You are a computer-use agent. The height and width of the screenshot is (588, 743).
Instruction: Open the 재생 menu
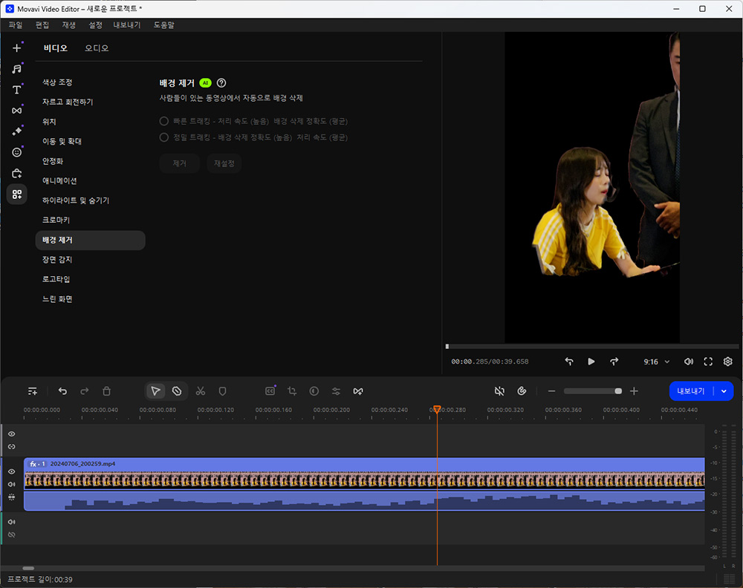[x=68, y=25]
